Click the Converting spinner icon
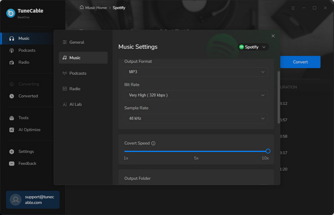This screenshot has width=334, height=215. [12, 84]
